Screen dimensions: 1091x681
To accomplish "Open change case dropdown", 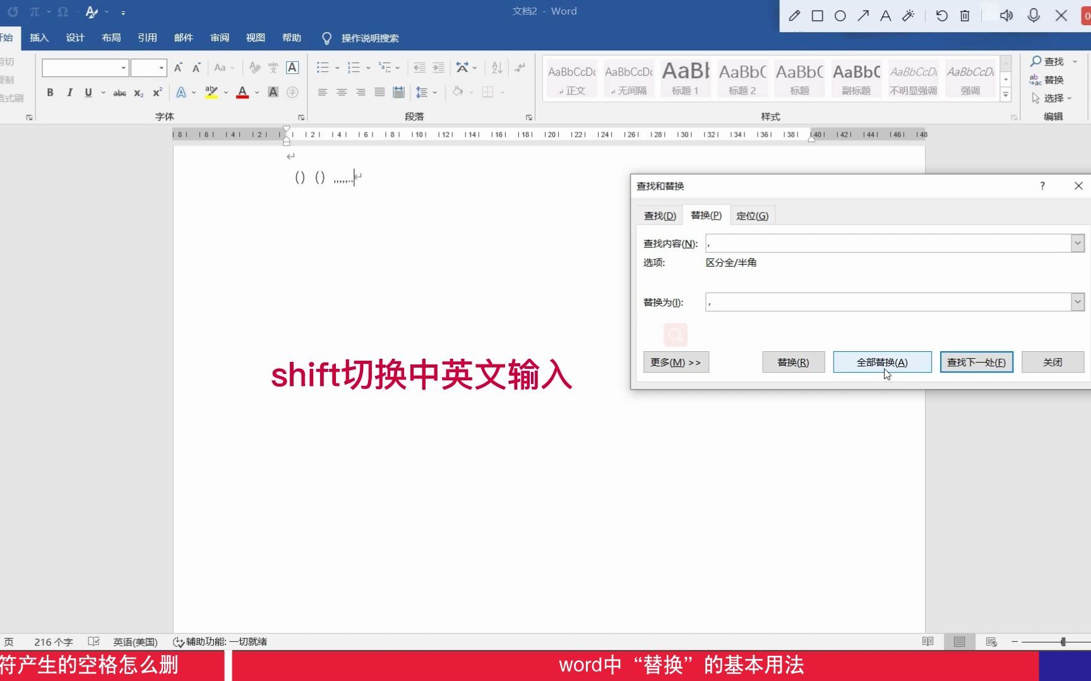I will tap(224, 67).
